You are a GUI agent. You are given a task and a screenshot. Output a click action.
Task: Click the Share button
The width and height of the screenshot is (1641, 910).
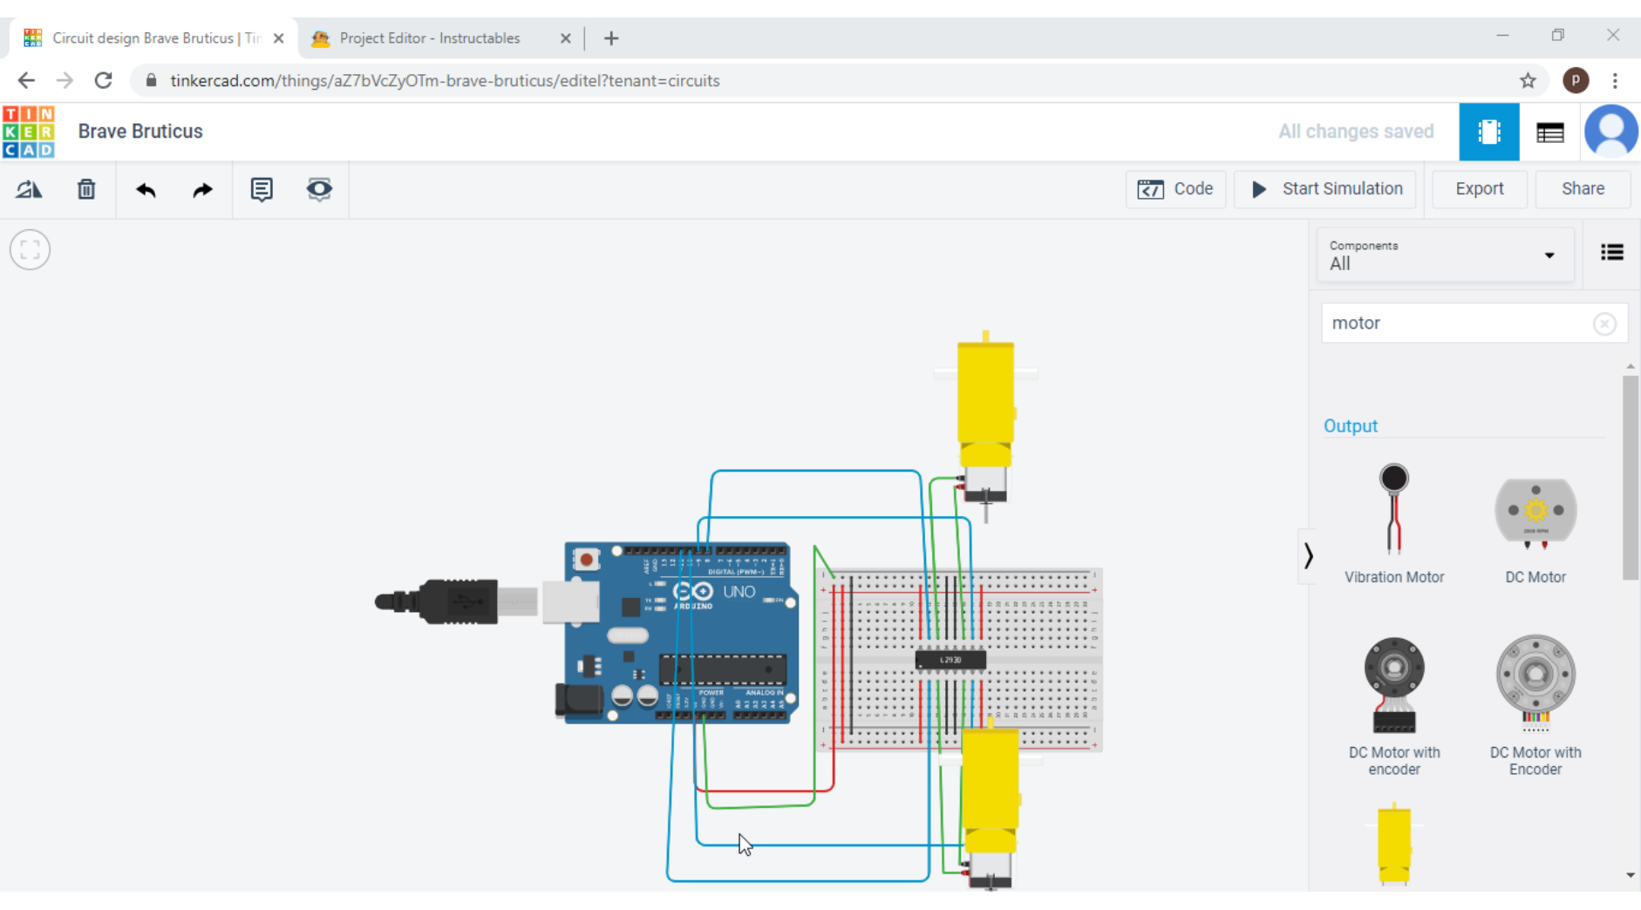click(1583, 189)
